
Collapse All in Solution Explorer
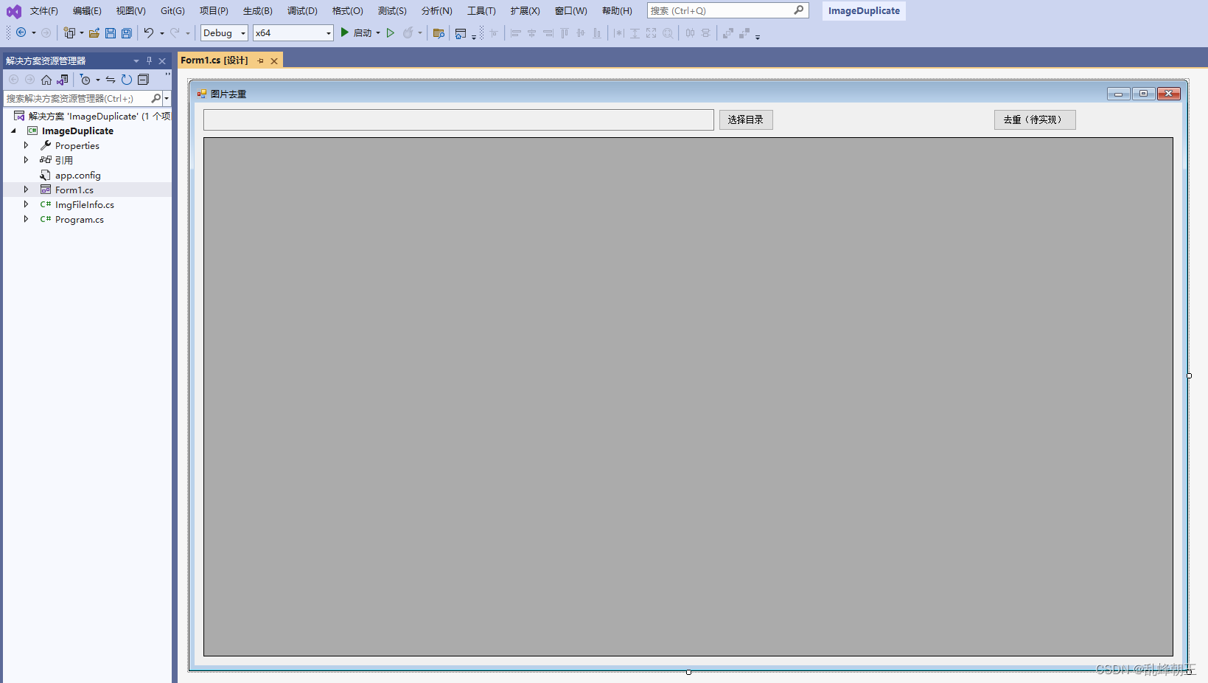[x=143, y=80]
